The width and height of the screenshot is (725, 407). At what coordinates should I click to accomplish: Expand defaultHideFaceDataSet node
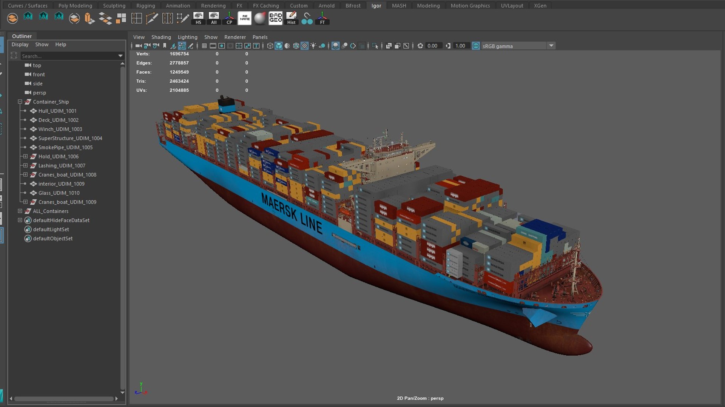point(20,220)
